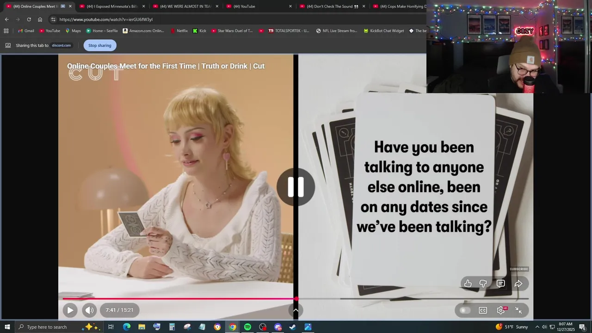
Task: Click the discord.com chip in the sharing bar
Action: 61,45
